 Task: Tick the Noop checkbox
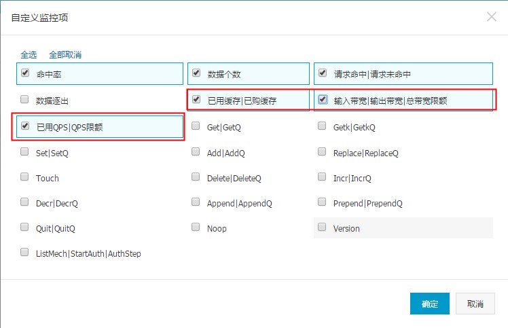click(x=196, y=227)
